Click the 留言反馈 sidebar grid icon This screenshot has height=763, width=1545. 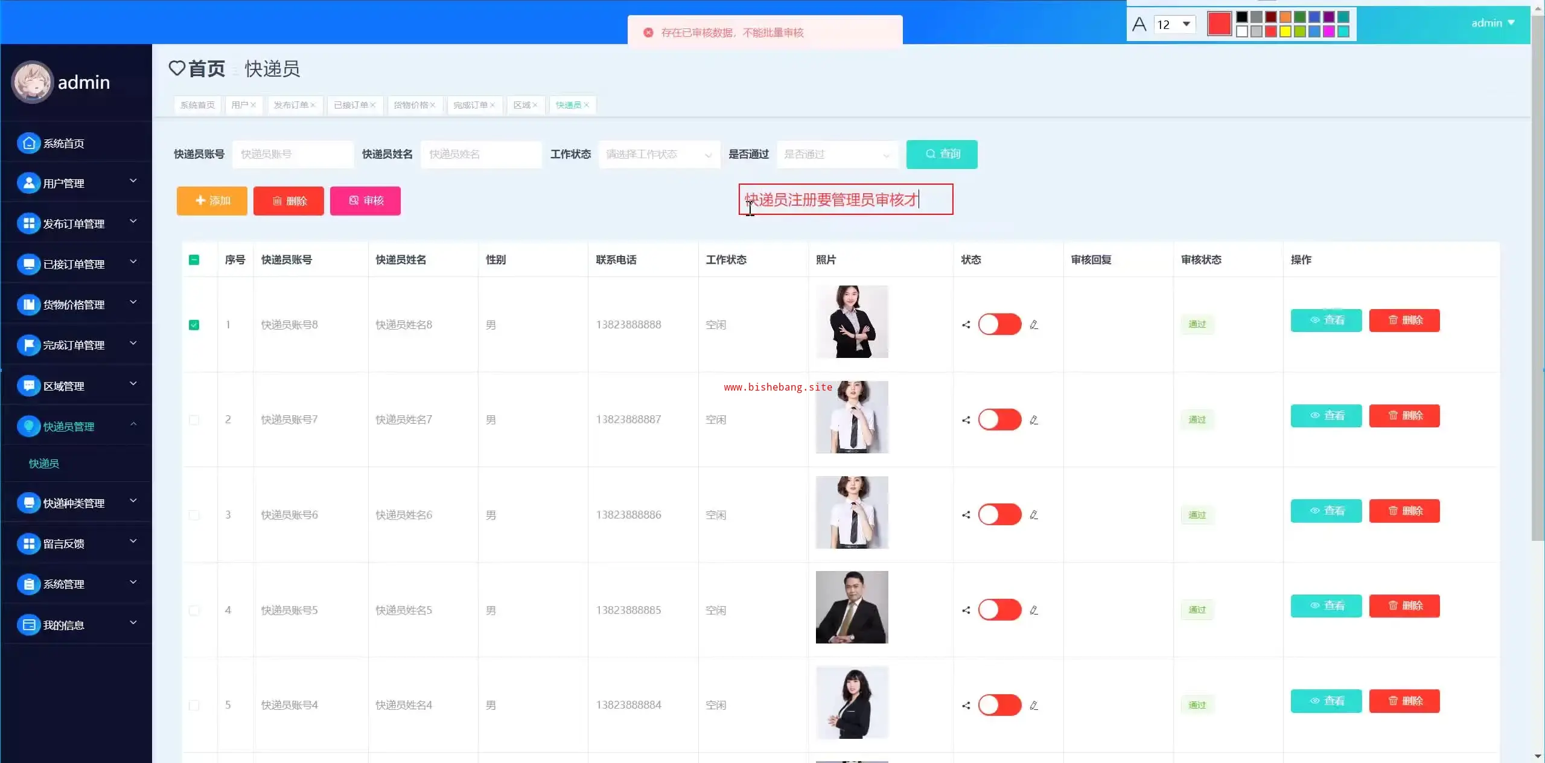coord(28,544)
